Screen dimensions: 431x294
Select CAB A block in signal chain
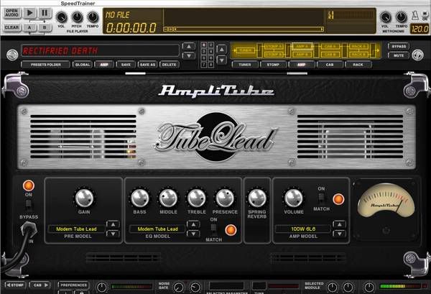(x=330, y=47)
